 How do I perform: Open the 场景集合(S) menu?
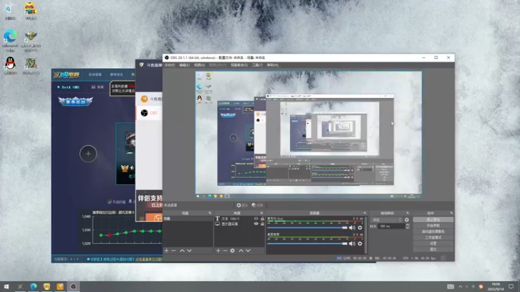click(x=239, y=65)
